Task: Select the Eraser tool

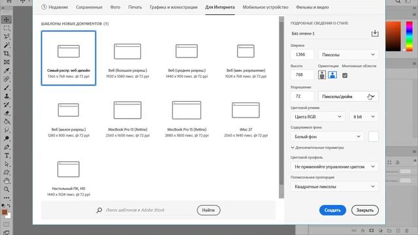Action: pyautogui.click(x=7, y=113)
